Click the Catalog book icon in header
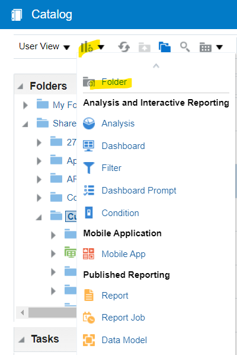Viewport: 237px width, 355px height. coord(17,15)
